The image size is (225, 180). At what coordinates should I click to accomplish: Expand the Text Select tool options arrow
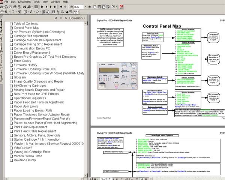16,12
